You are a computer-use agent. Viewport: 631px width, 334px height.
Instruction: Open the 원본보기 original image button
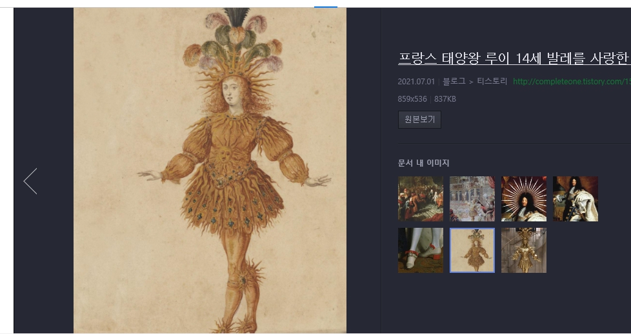[419, 120]
